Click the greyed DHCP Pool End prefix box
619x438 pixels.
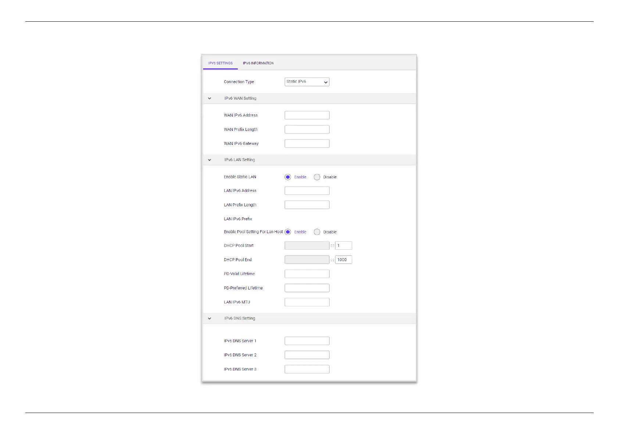307,260
